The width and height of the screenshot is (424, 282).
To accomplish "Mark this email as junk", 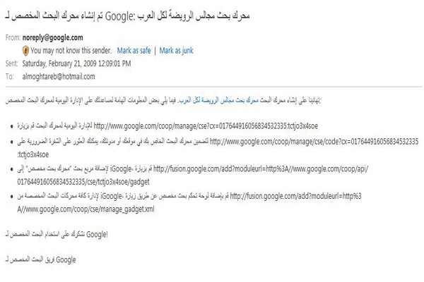I will [177, 51].
